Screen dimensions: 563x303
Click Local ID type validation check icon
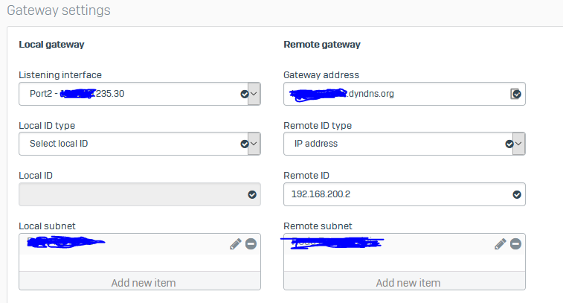tap(244, 144)
